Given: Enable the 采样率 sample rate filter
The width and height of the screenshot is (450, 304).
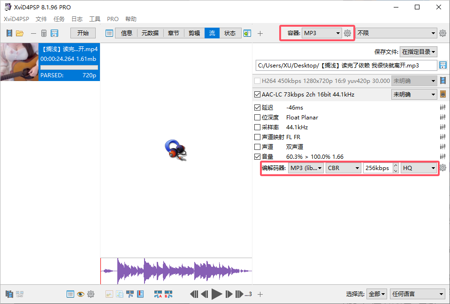Looking at the screenshot, I should tap(257, 127).
